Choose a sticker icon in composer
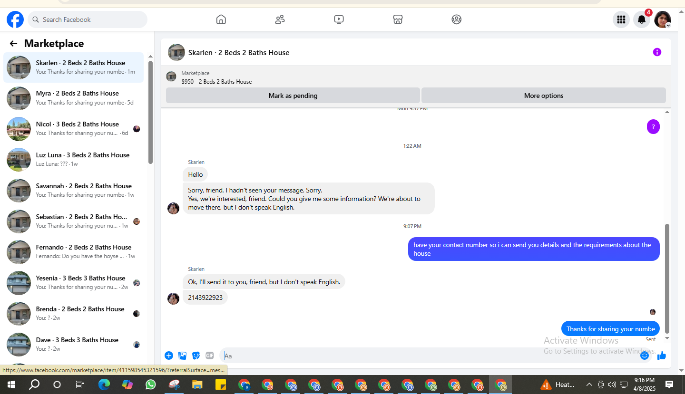 196,356
